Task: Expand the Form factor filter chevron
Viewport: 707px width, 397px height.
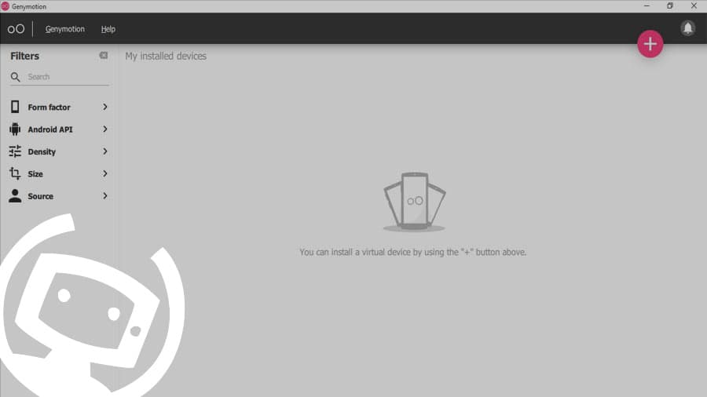Action: (x=105, y=107)
